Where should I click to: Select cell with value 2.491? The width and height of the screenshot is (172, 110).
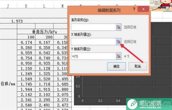[44, 105]
